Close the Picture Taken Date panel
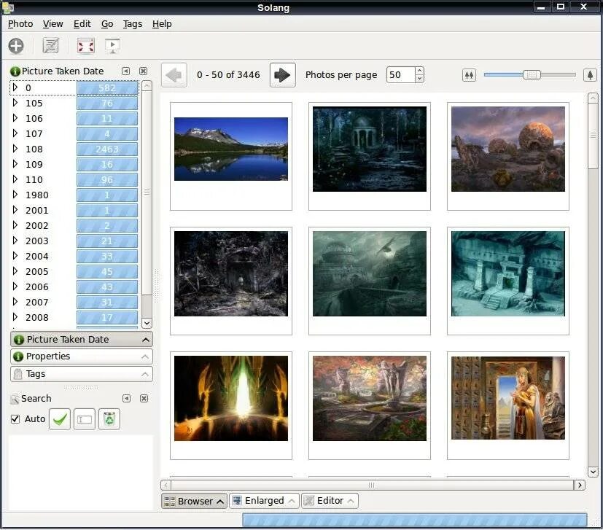Screen dimensions: 603x530 (143, 71)
